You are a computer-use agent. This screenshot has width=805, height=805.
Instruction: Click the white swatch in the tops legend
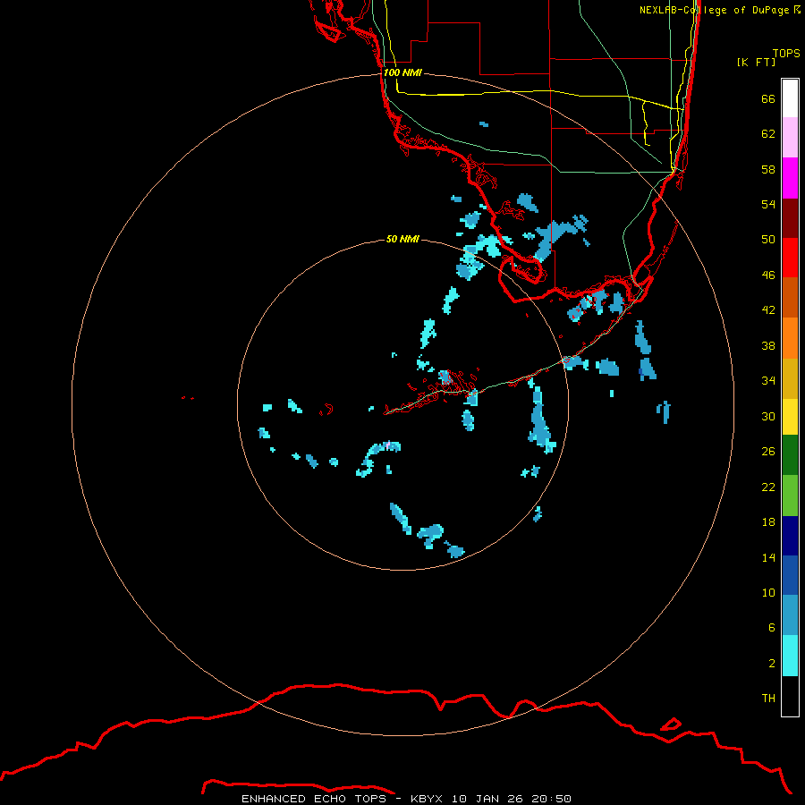tap(790, 98)
